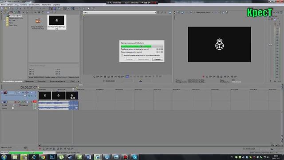Click Project Video Properties icon in preview toolbar

click(178, 12)
